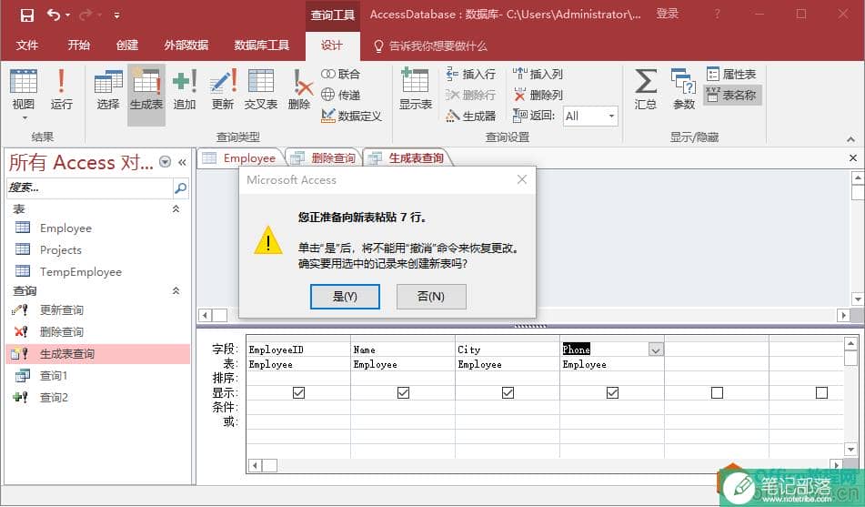The height and width of the screenshot is (507, 865).
Task: Click the Union (联合) query option
Action: [x=340, y=74]
